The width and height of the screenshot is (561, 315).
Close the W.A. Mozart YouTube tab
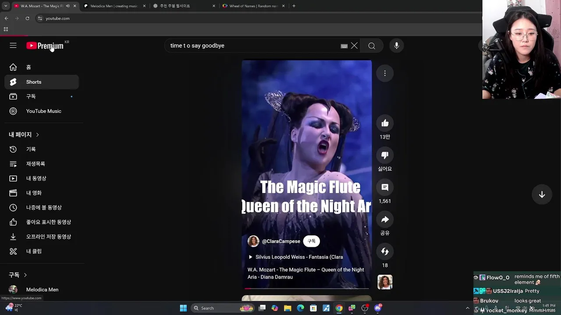coord(75,6)
